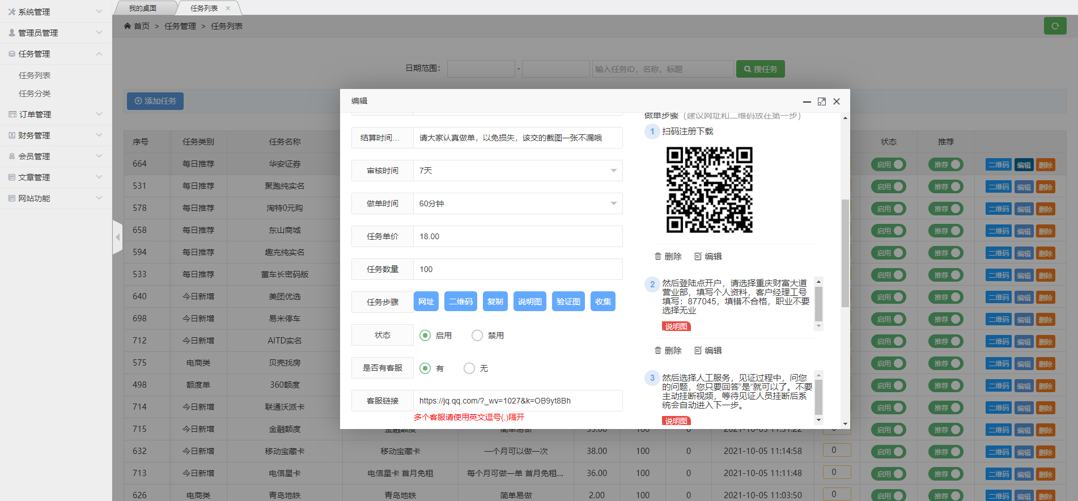Click the home icon in breadcrumb
Screen dimensions: 1078x501
tap(128, 26)
